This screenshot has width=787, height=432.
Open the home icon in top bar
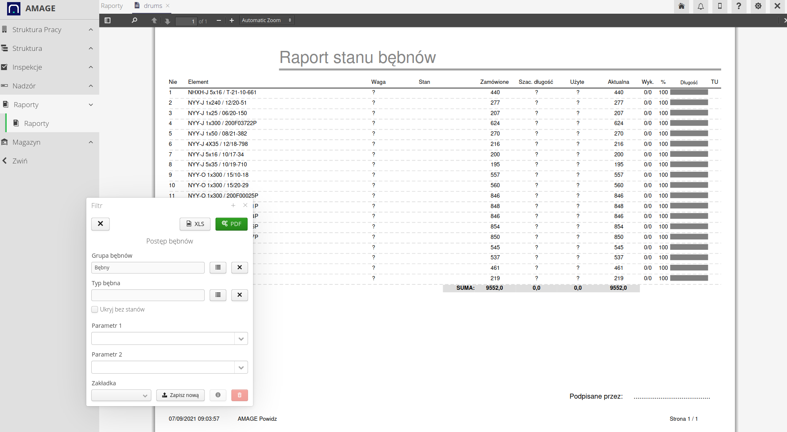[682, 6]
